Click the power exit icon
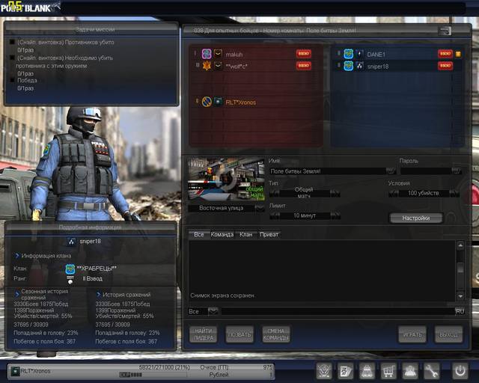 click(x=460, y=371)
